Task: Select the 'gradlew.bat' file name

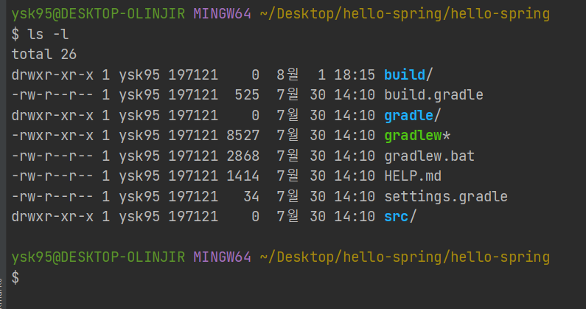Action: [x=430, y=156]
